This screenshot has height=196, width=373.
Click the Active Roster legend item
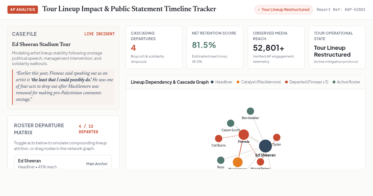click(346, 82)
